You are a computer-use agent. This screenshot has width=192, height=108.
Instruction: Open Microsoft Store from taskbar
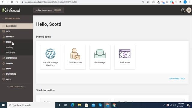[86, 105]
